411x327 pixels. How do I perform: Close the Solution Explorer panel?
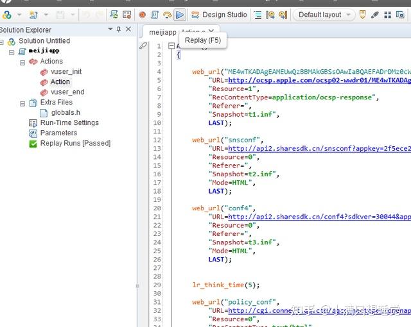coord(129,29)
